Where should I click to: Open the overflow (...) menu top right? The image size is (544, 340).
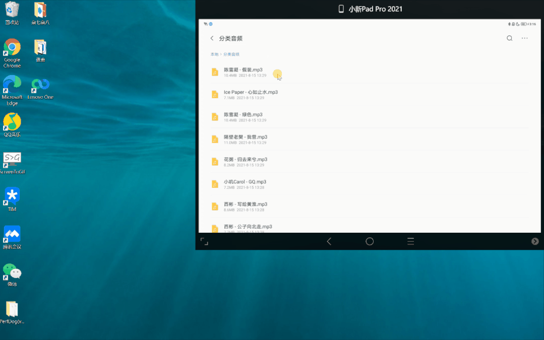pyautogui.click(x=524, y=38)
